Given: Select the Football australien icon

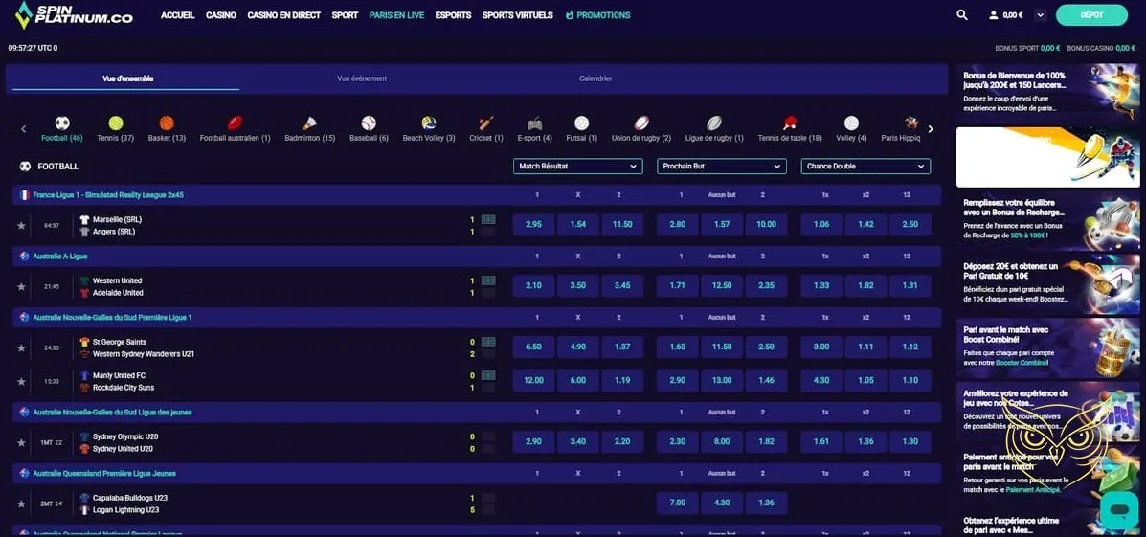Looking at the screenshot, I should [x=235, y=123].
